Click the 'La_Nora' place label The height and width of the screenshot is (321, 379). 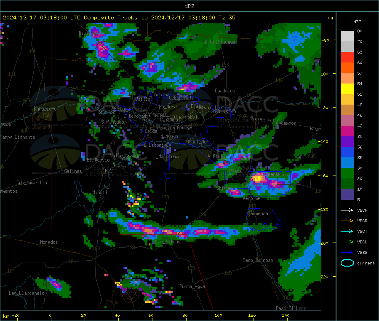point(168,107)
